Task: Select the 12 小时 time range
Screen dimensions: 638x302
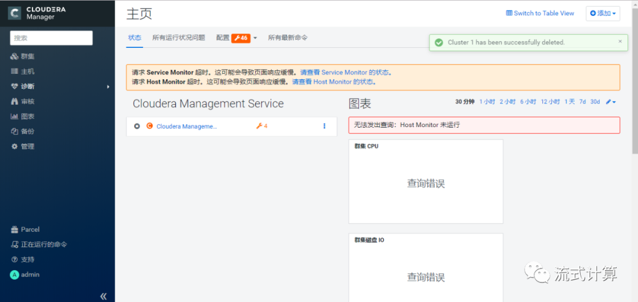Action: [551, 102]
